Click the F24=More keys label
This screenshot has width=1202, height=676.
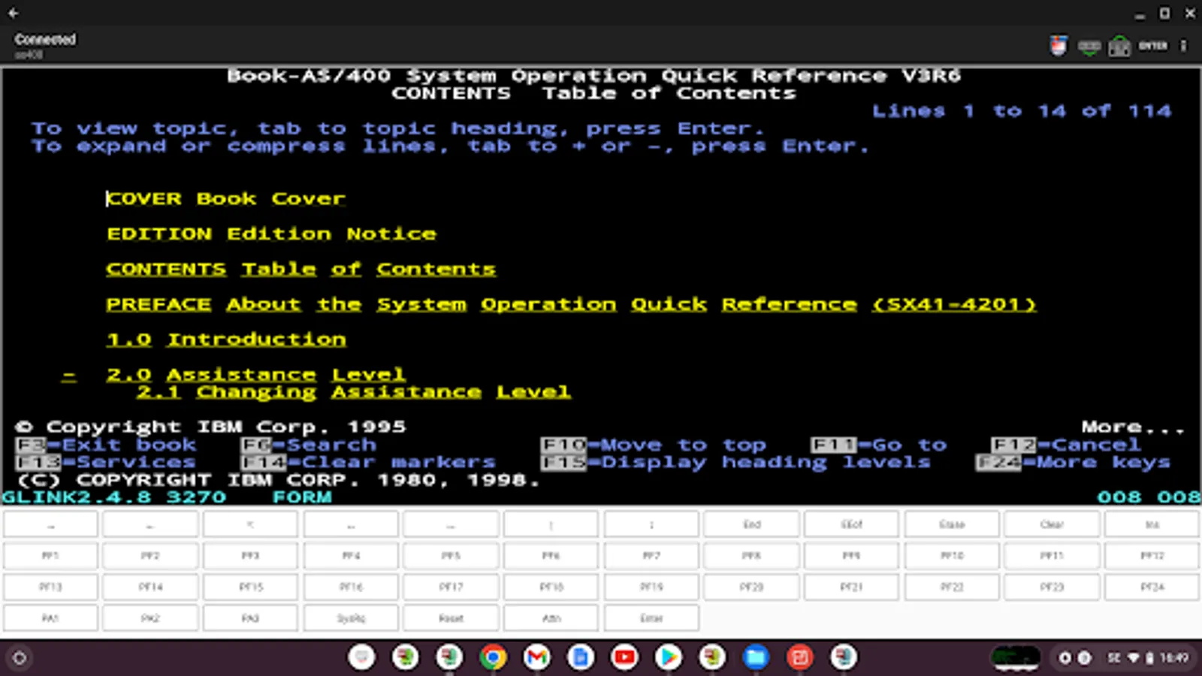point(1074,462)
